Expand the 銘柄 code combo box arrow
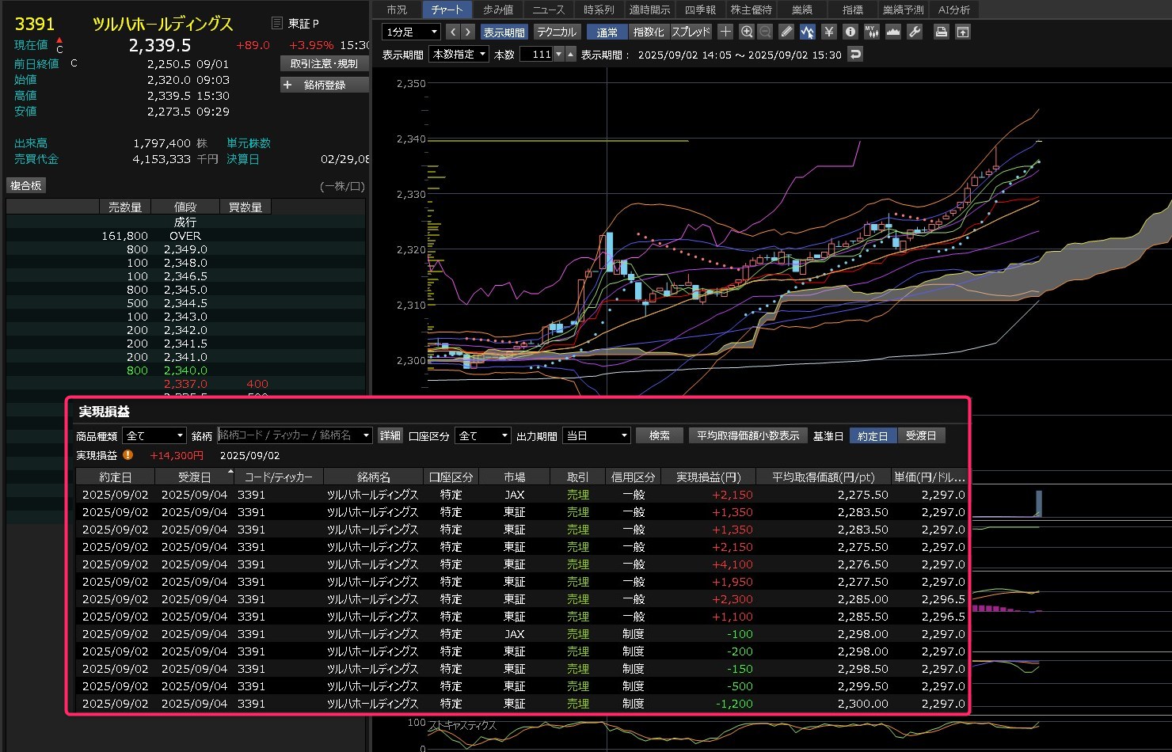The image size is (1172, 752). click(366, 436)
